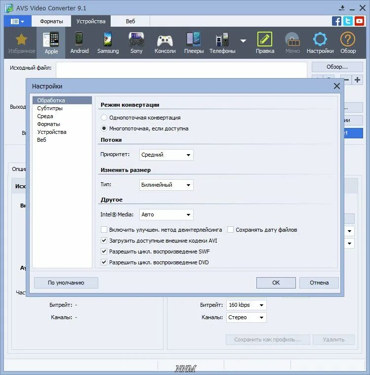The height and width of the screenshot is (375, 370).
Task: Select Многопоточная, если доступна radio button
Action: pos(104,128)
